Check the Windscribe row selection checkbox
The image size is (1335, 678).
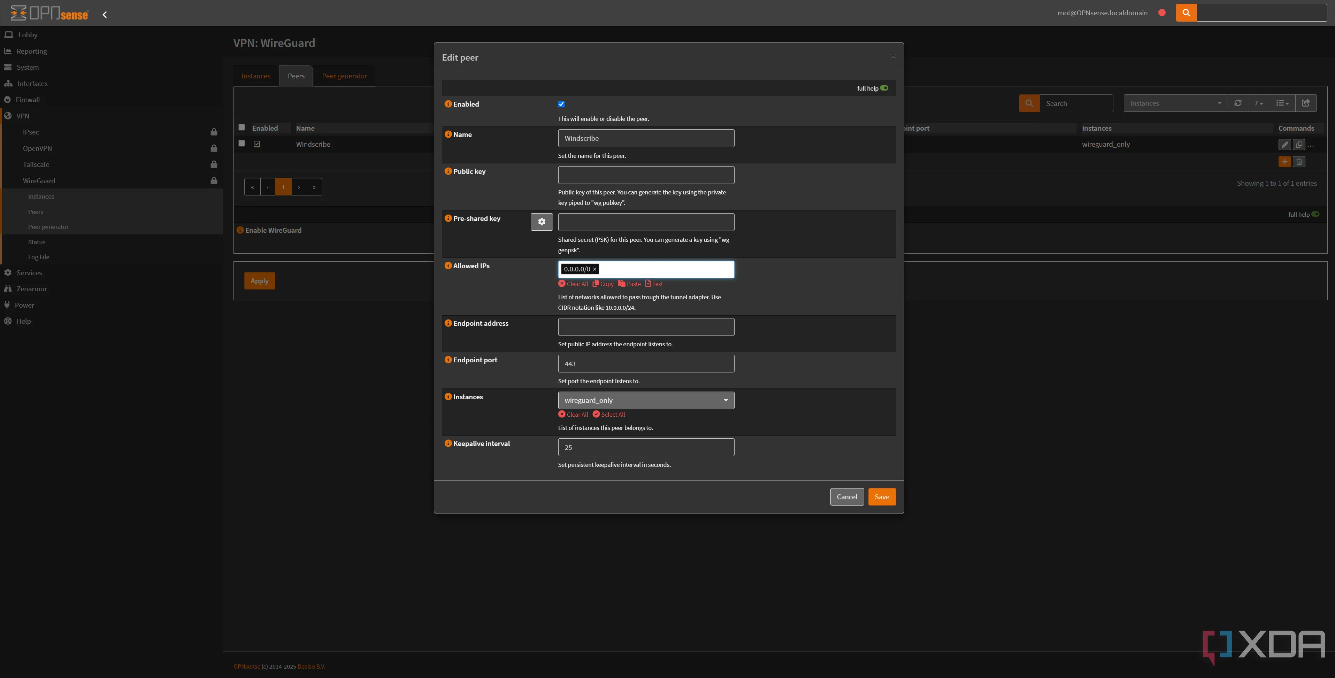[241, 143]
